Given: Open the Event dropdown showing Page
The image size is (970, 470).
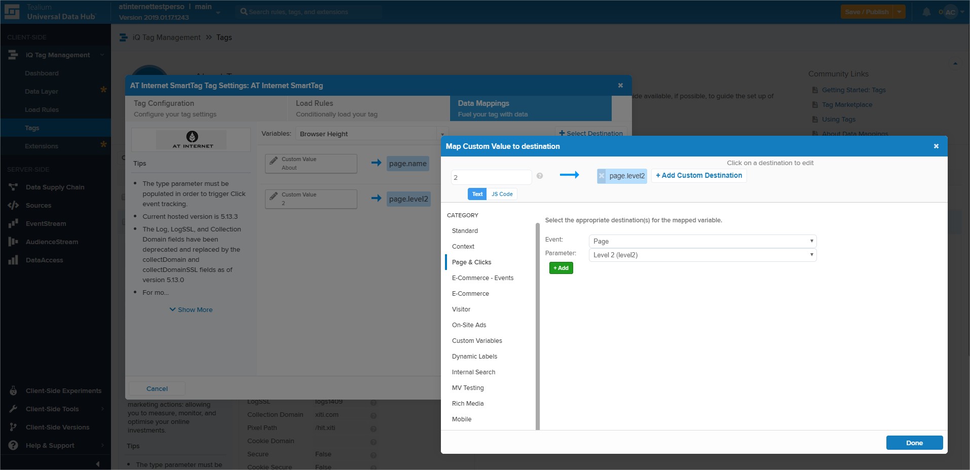Looking at the screenshot, I should 702,241.
